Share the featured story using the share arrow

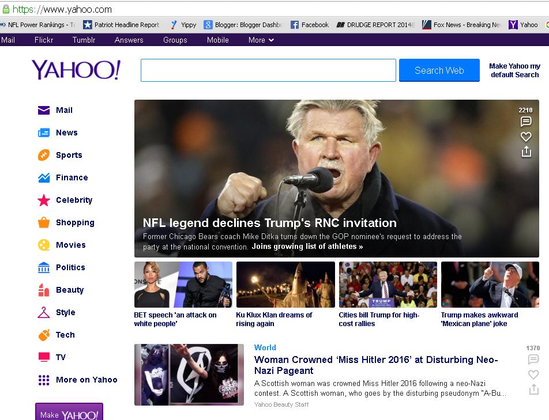click(x=525, y=152)
